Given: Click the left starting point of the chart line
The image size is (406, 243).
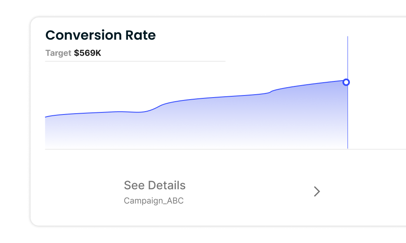Looking at the screenshot, I should [x=45, y=117].
